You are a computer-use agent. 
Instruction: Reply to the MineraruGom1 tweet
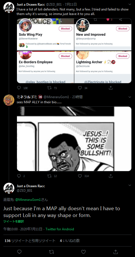click(19, 176)
